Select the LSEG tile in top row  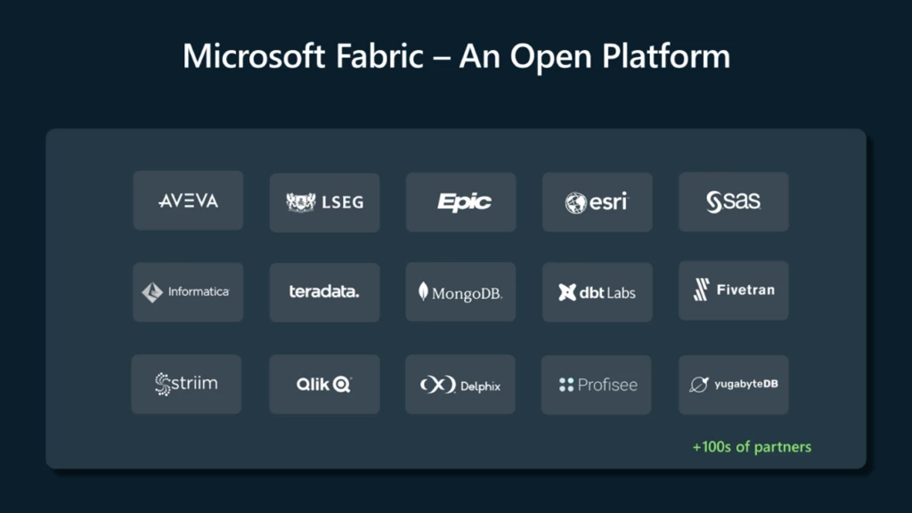coord(324,202)
